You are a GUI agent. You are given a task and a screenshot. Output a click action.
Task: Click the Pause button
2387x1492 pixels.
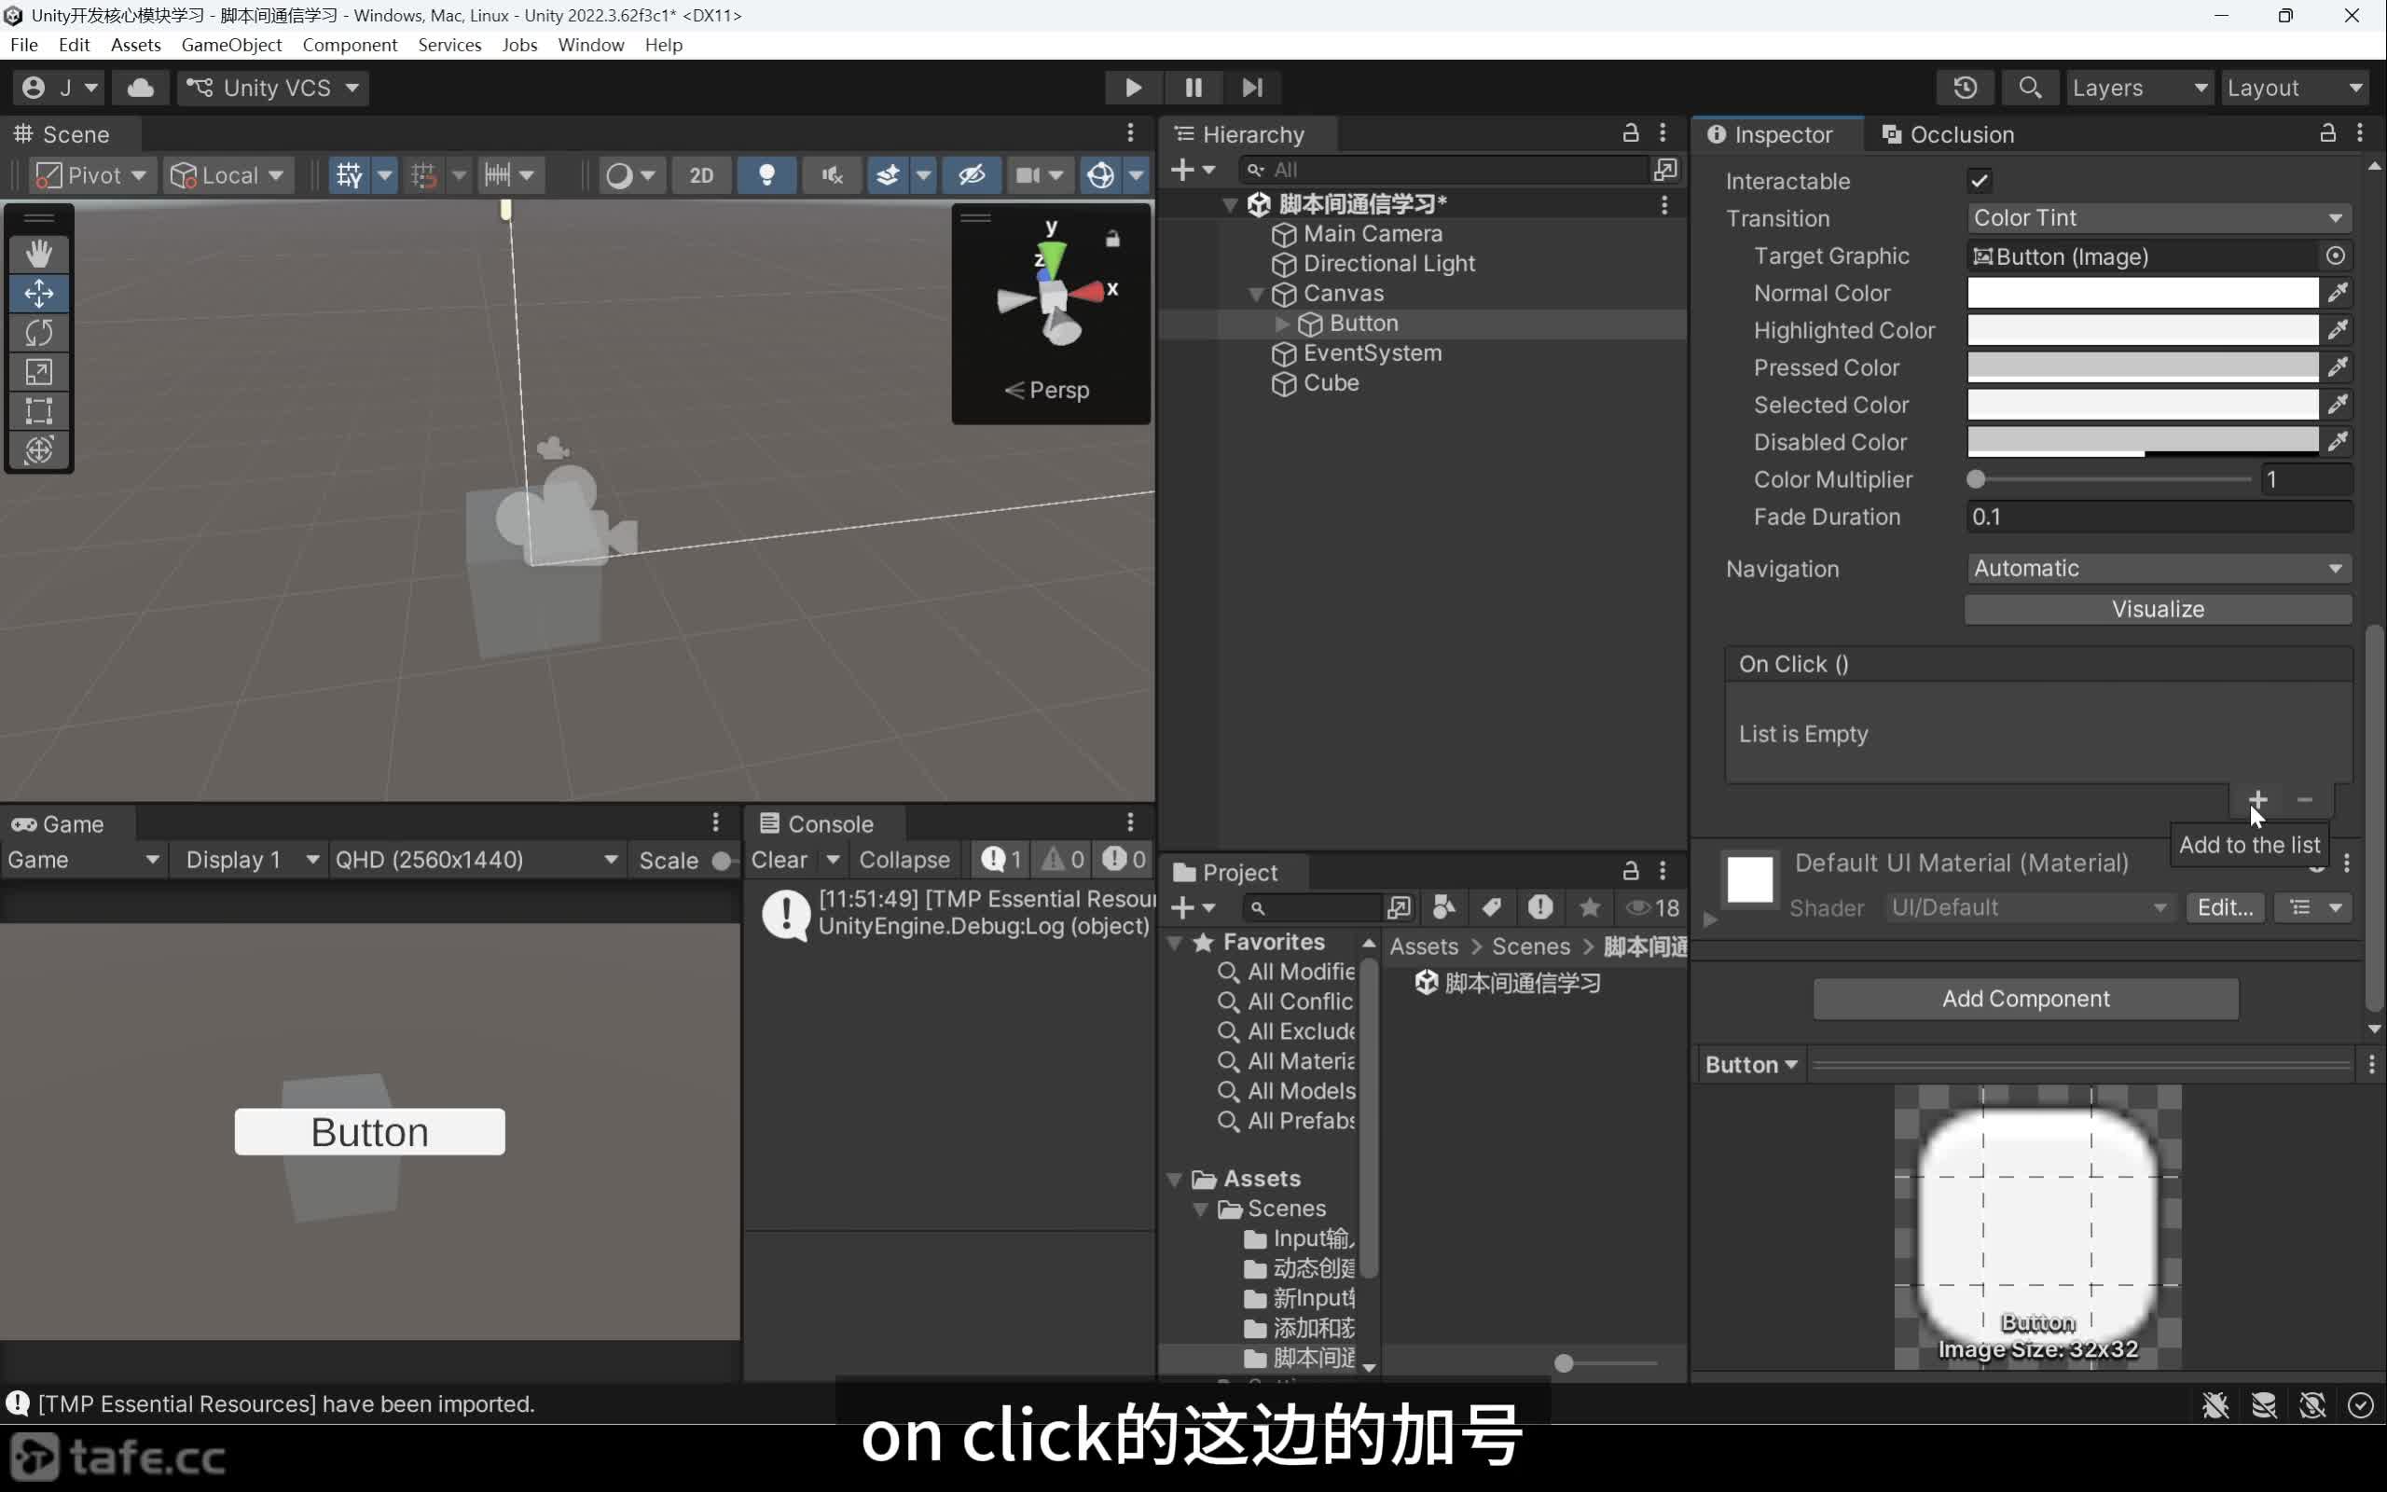pos(1193,88)
